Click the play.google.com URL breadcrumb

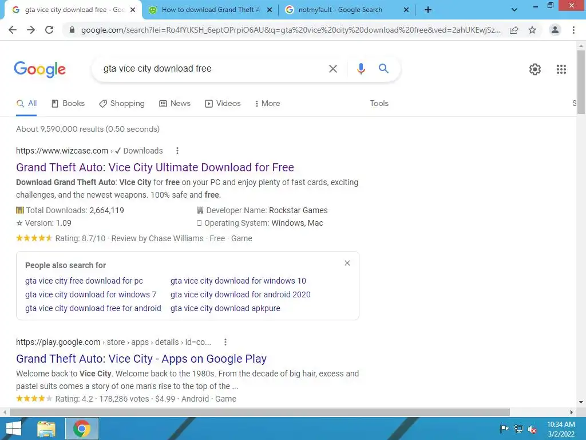(x=114, y=342)
